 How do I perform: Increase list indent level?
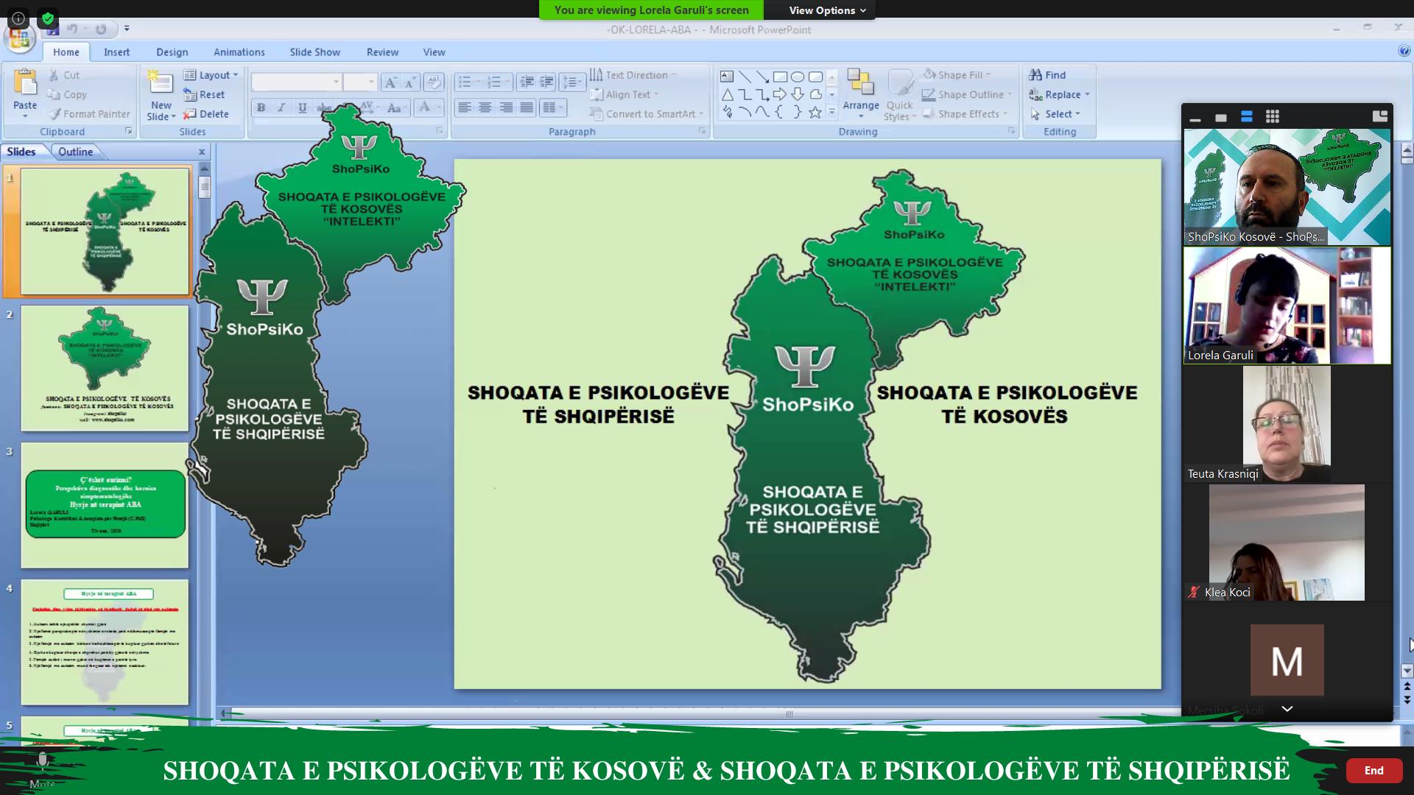546,82
